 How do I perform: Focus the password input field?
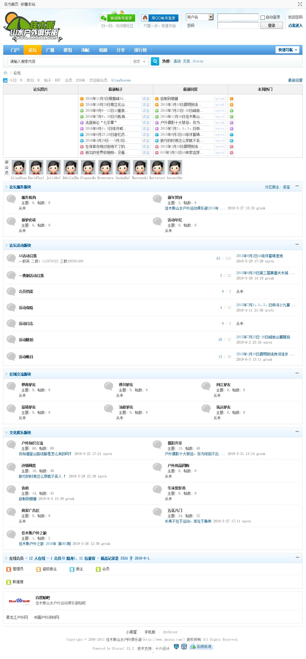point(238,25)
